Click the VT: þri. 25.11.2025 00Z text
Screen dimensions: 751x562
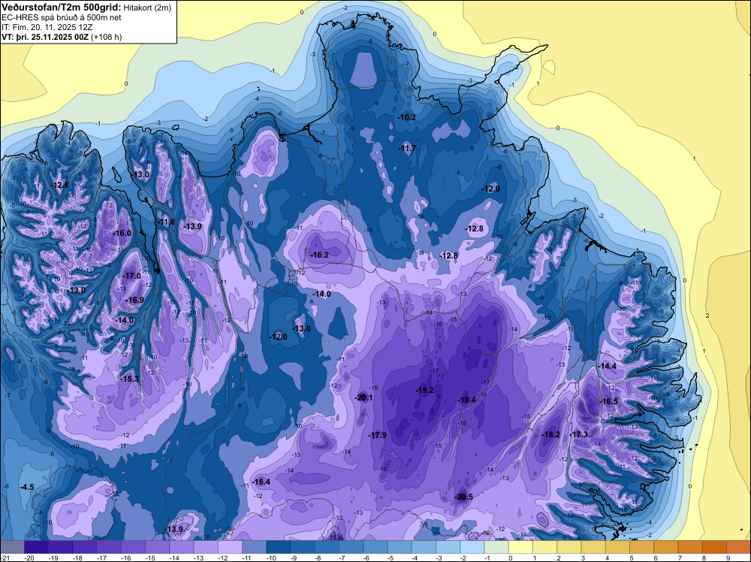45,37
